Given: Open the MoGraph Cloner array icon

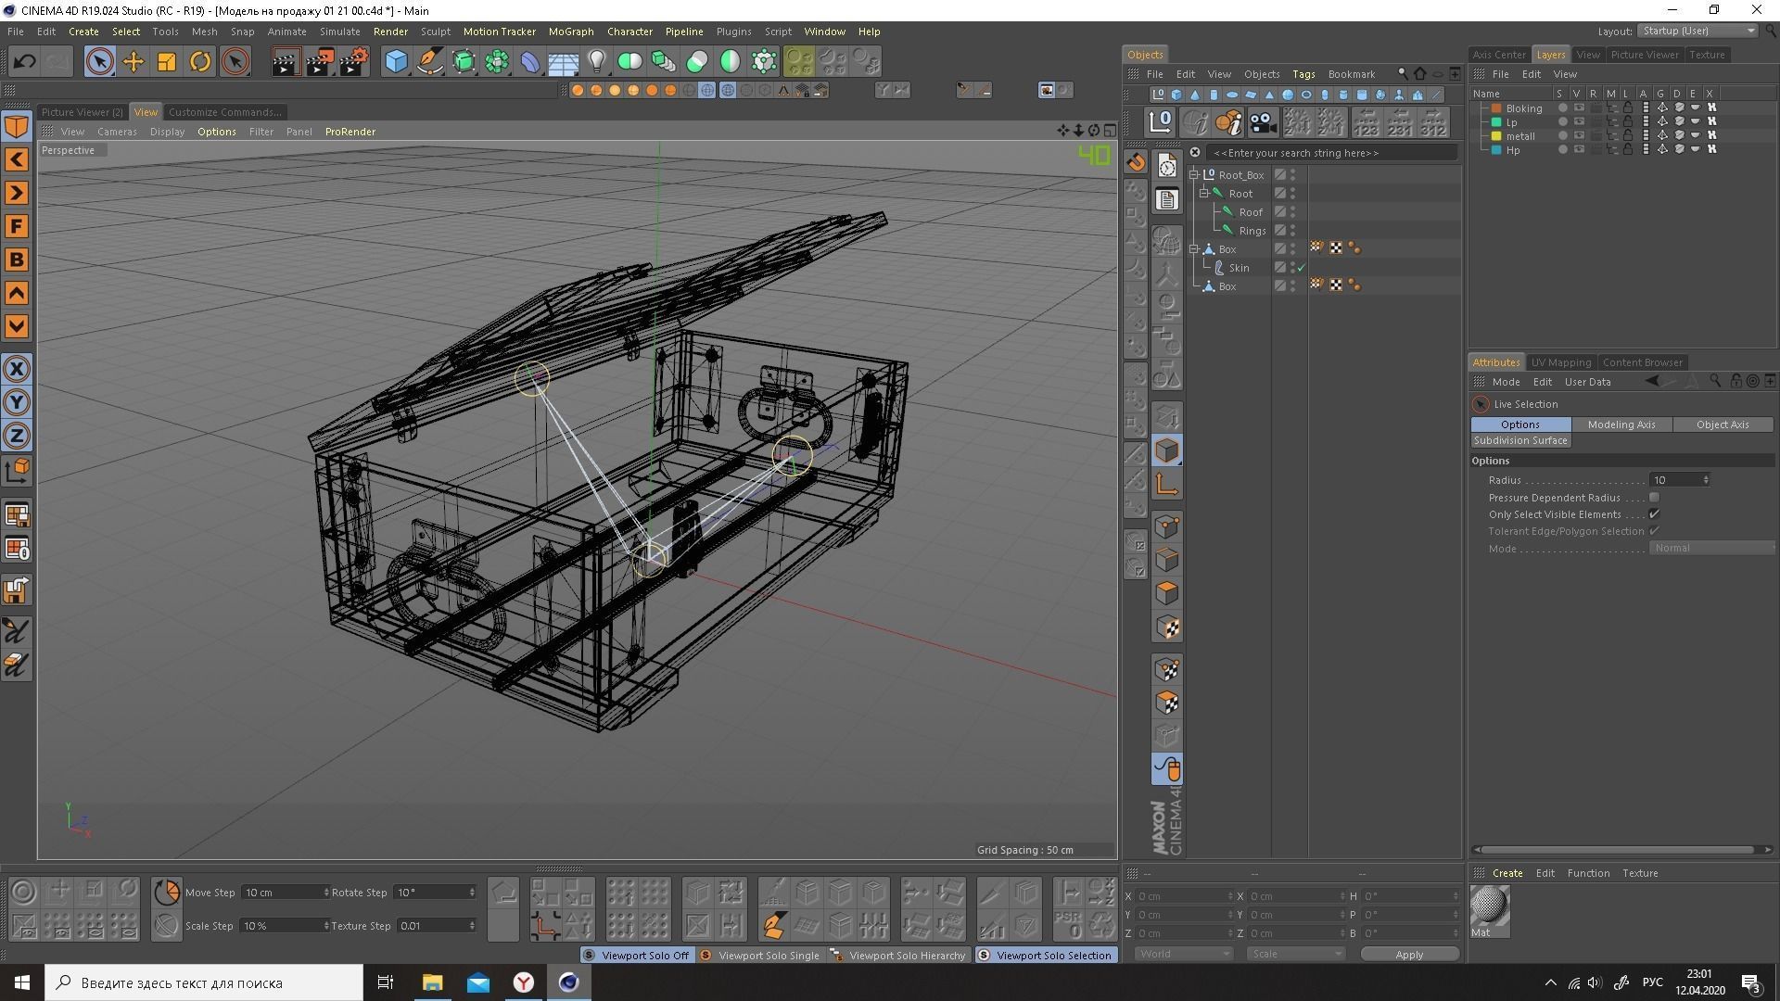Looking at the screenshot, I should 497,62.
